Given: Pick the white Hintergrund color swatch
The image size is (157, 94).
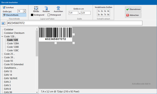Looking at the screenshot, I should [49, 15].
